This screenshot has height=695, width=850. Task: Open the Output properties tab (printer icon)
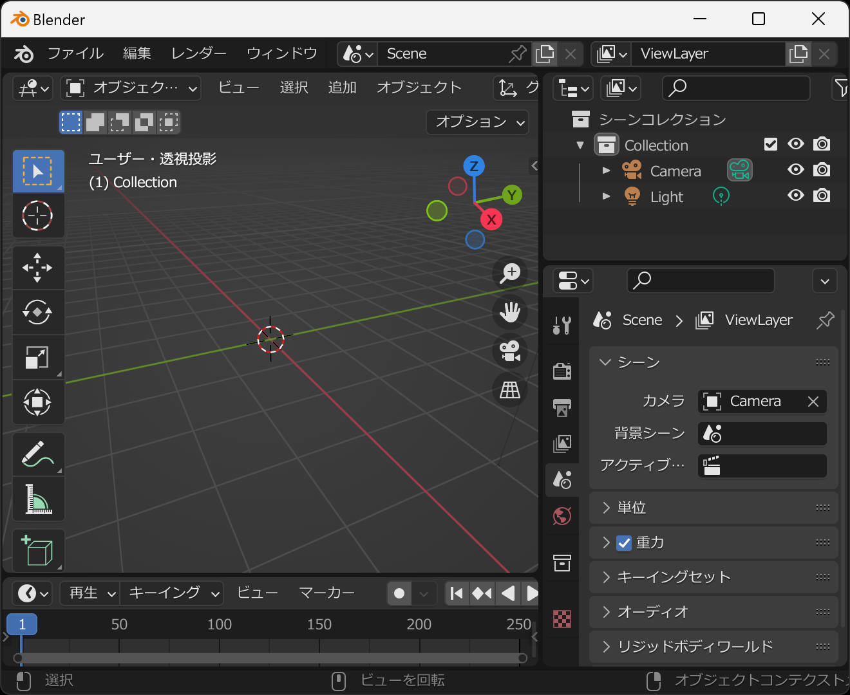pyautogui.click(x=562, y=407)
